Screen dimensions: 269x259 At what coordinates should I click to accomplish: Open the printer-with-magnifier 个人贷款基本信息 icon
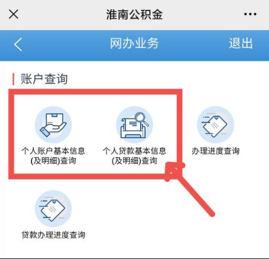click(134, 125)
